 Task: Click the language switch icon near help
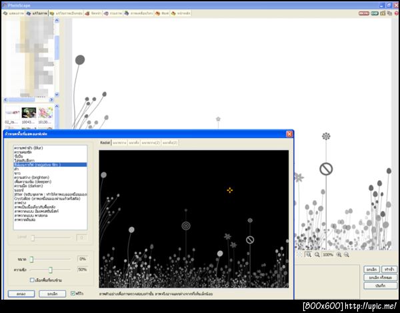pos(389,13)
